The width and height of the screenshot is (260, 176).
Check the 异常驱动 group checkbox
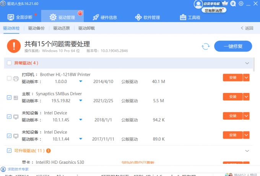(x=9, y=63)
